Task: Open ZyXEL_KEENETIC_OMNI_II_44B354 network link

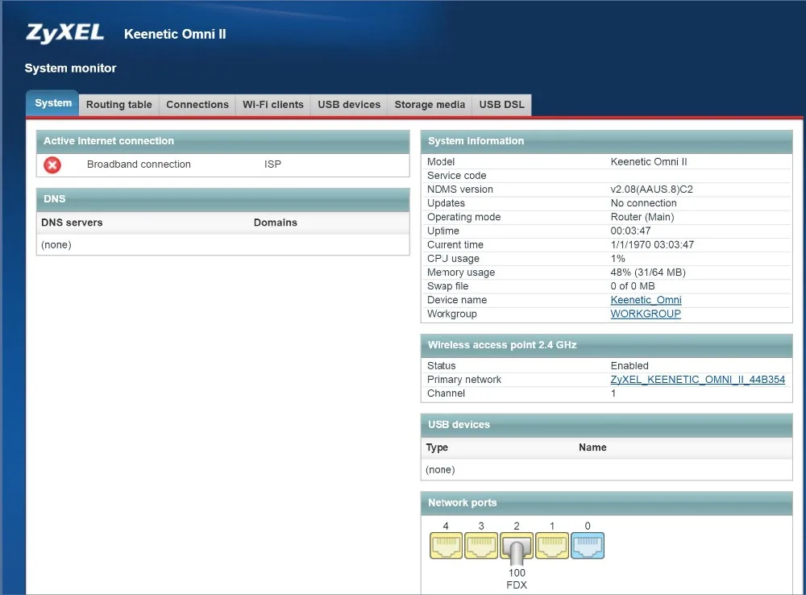Action: pyautogui.click(x=697, y=380)
